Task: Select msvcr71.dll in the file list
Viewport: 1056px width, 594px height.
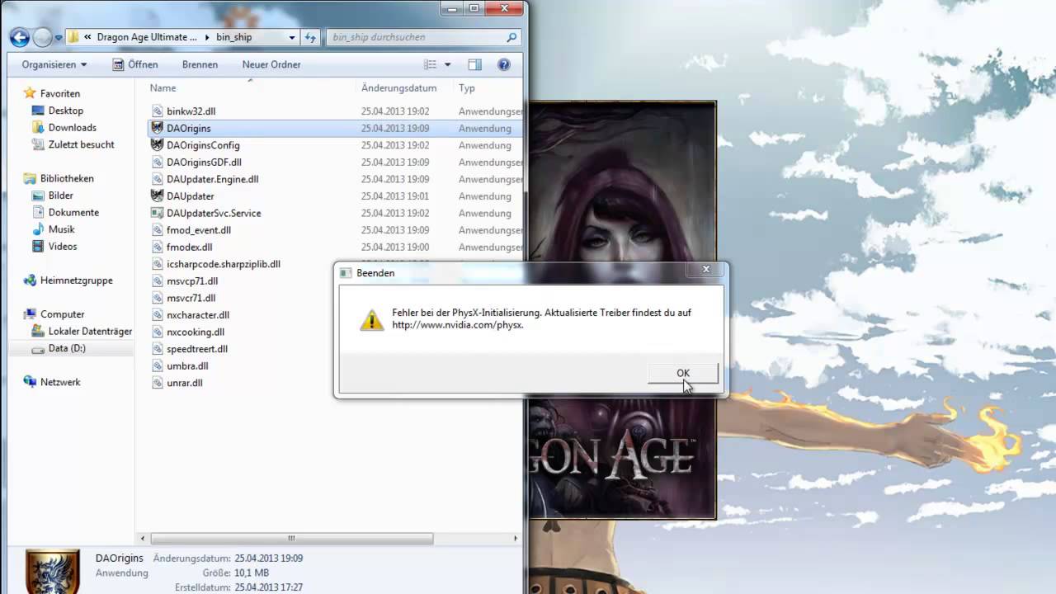Action: [x=191, y=298]
